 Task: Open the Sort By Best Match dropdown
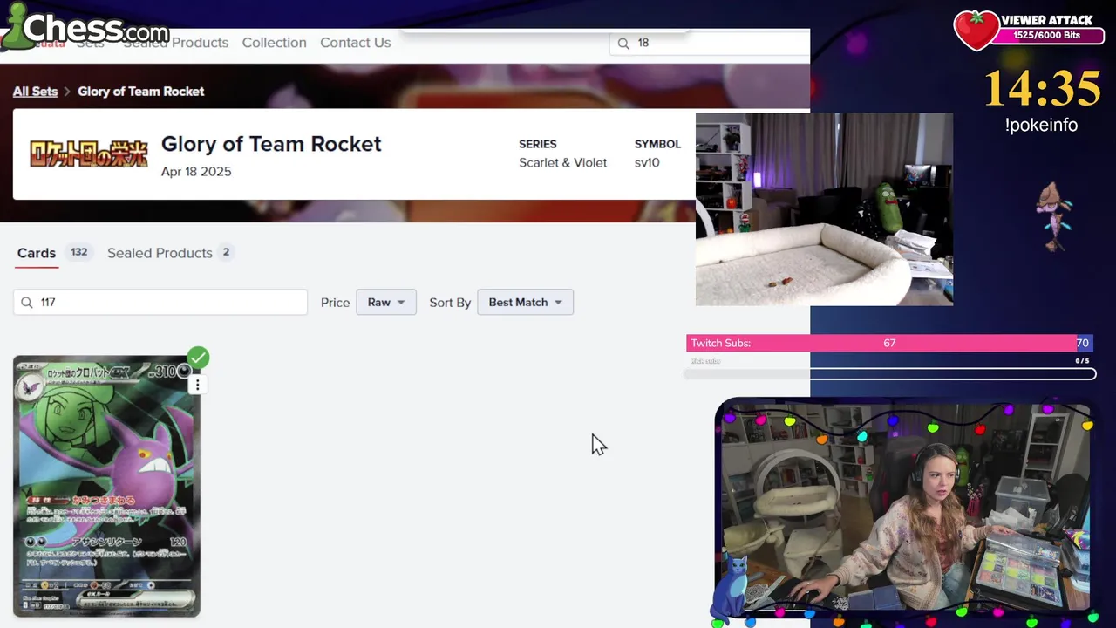[525, 303]
